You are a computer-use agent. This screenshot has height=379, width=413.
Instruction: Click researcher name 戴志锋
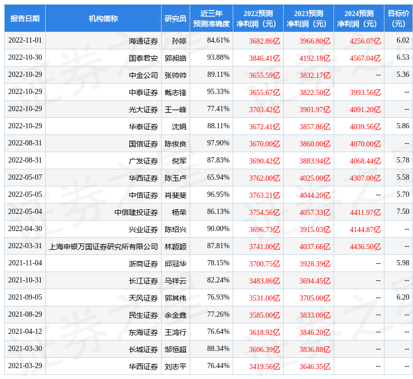pyautogui.click(x=176, y=92)
